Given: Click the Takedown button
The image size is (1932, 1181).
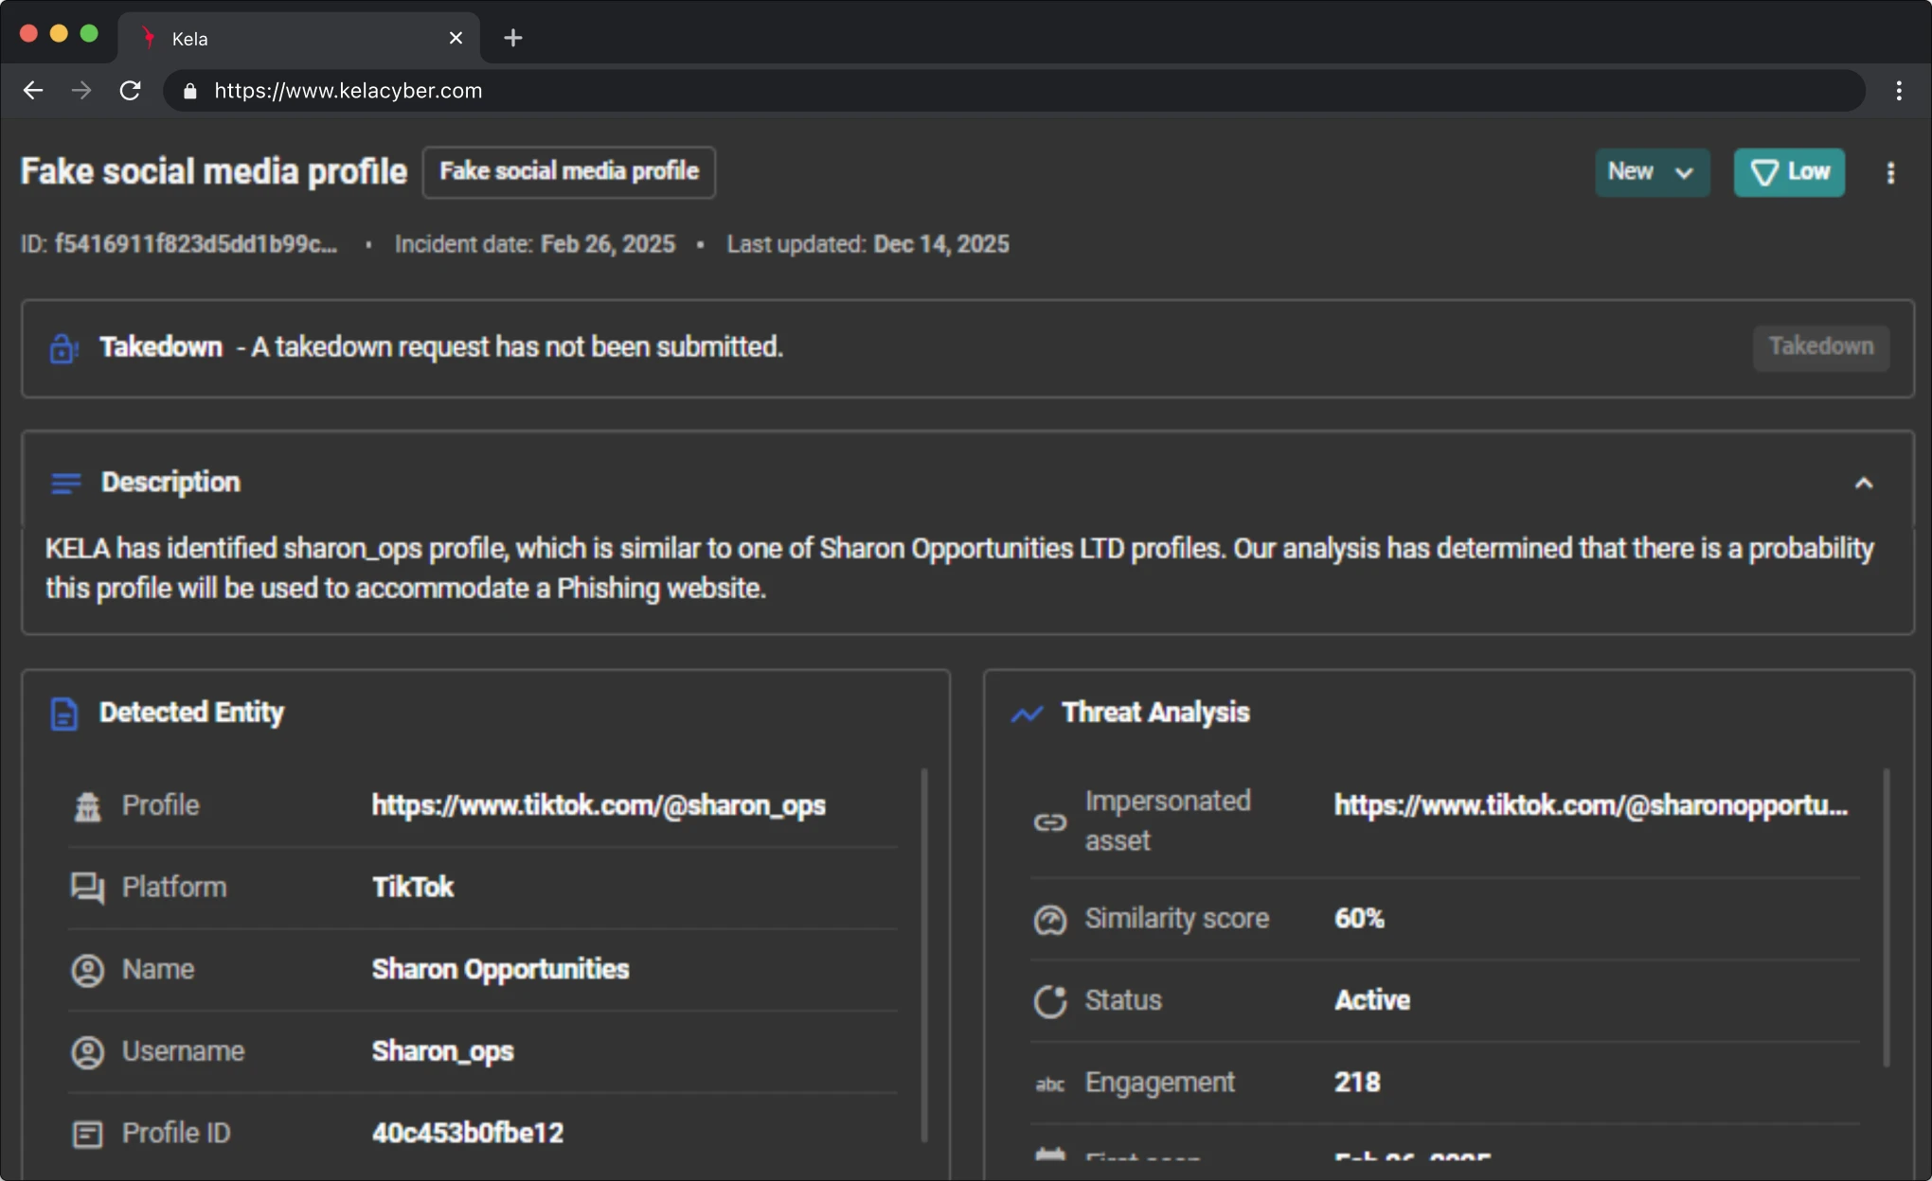Looking at the screenshot, I should [x=1820, y=346].
